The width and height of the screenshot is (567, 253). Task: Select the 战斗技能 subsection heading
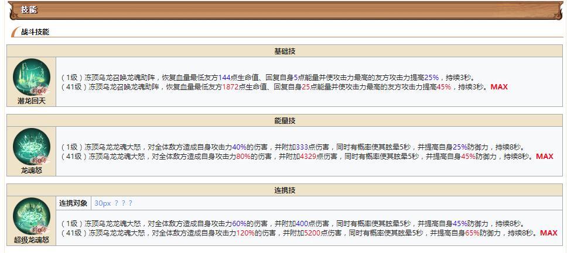click(35, 32)
